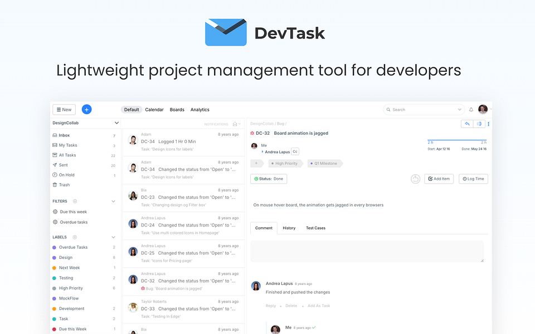The height and width of the screenshot is (334, 535).
Task: Create a new task with the blue plus icon
Action: [x=86, y=109]
